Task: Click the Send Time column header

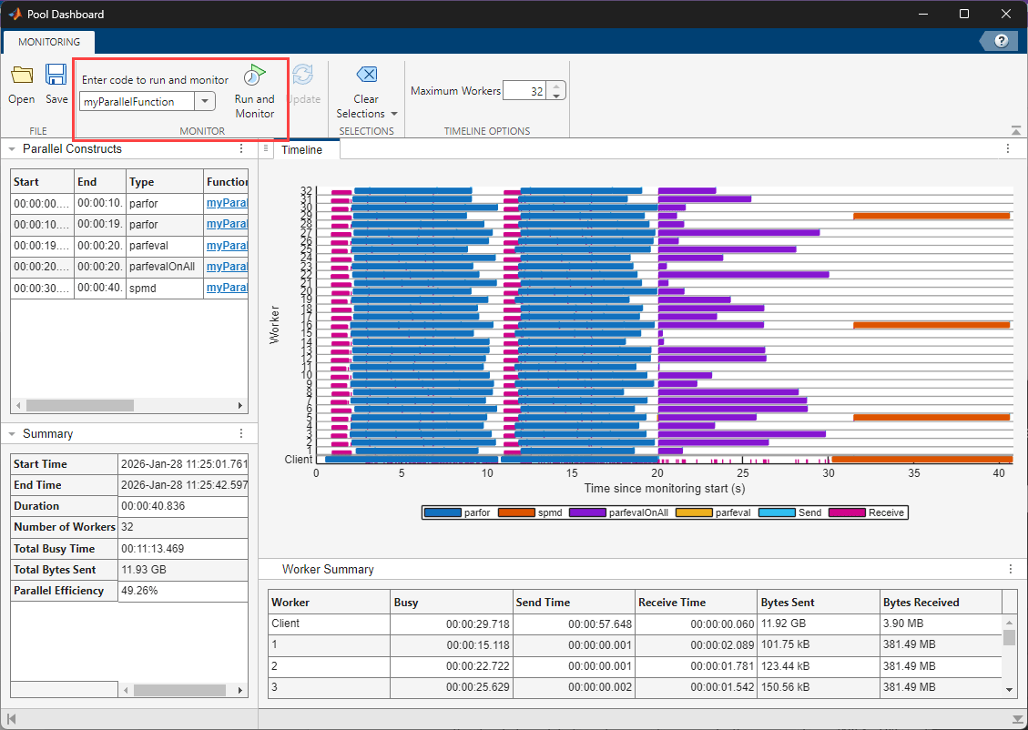Action: click(574, 603)
